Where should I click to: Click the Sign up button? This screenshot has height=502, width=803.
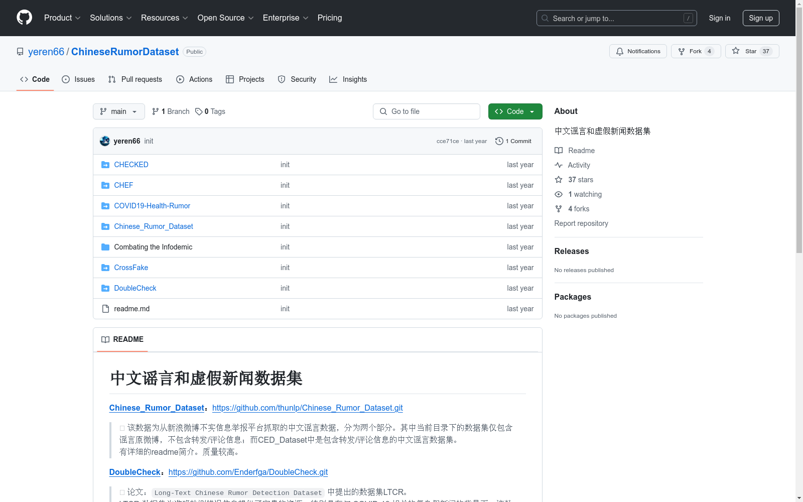pyautogui.click(x=761, y=18)
